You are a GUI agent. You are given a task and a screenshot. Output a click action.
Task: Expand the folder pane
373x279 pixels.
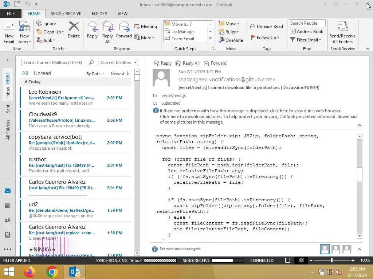pyautogui.click(x=8, y=60)
